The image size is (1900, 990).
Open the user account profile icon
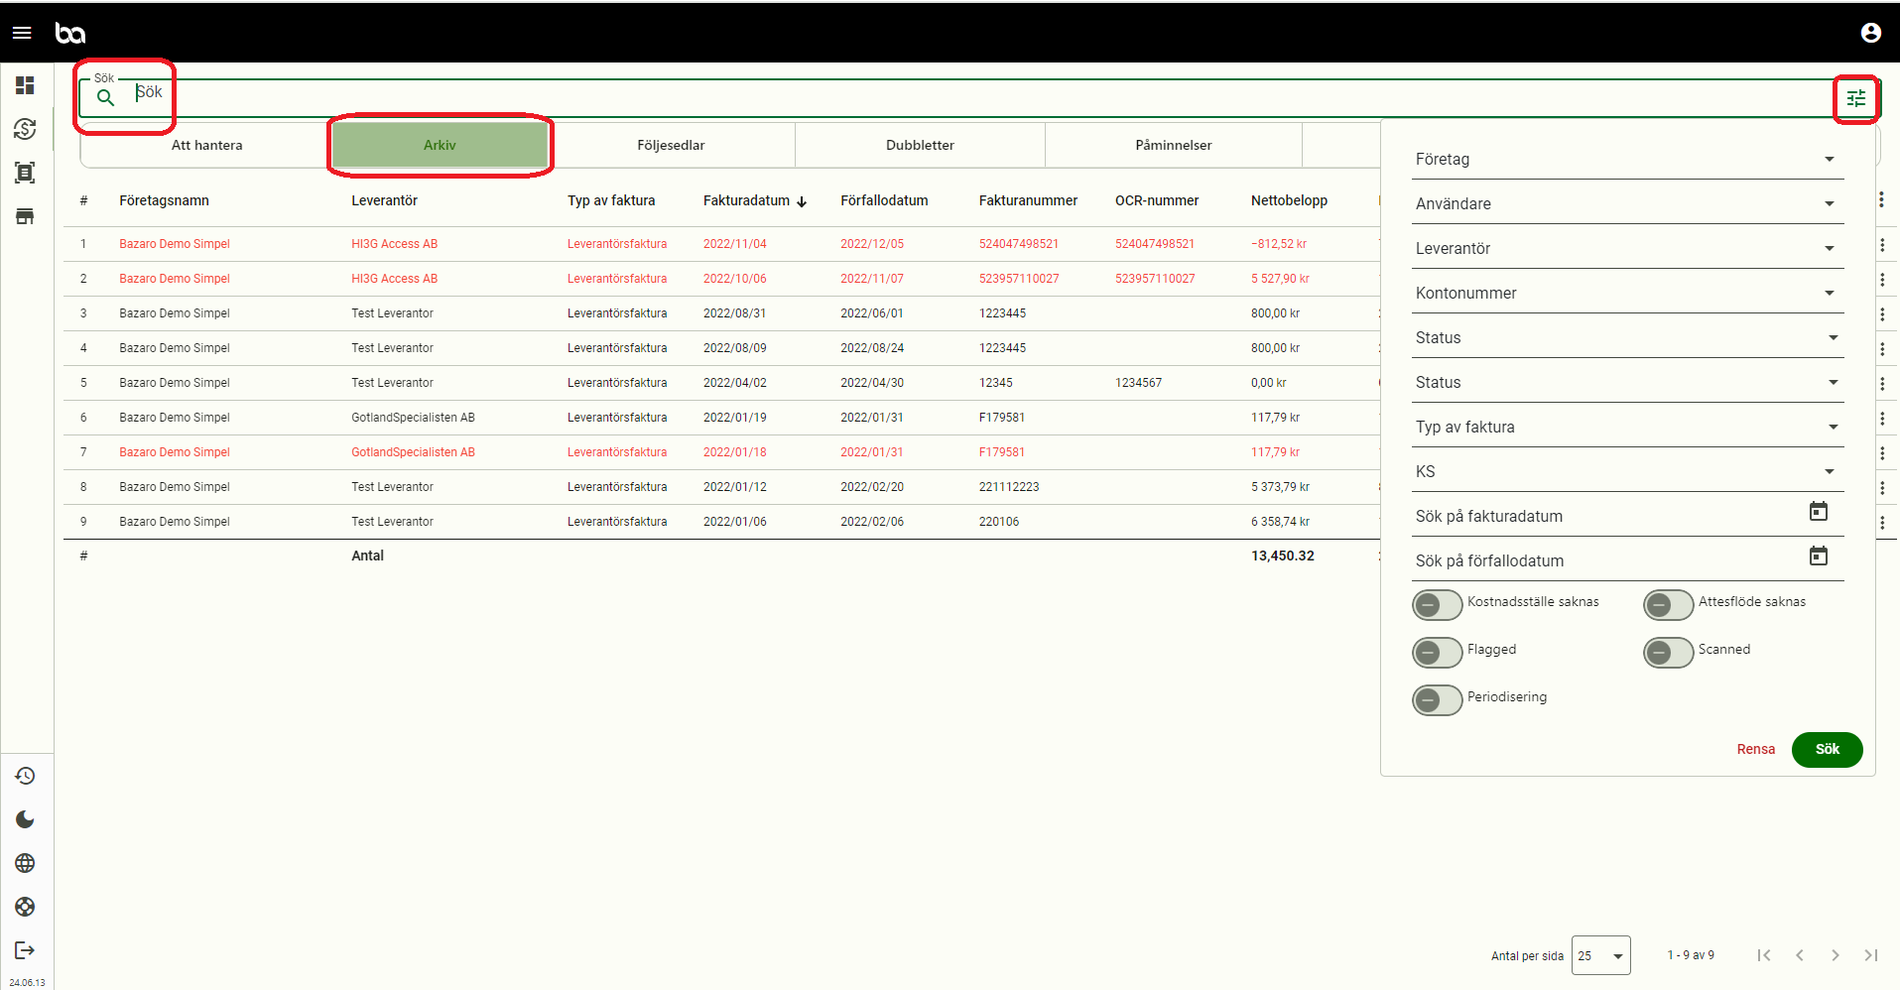tap(1871, 33)
